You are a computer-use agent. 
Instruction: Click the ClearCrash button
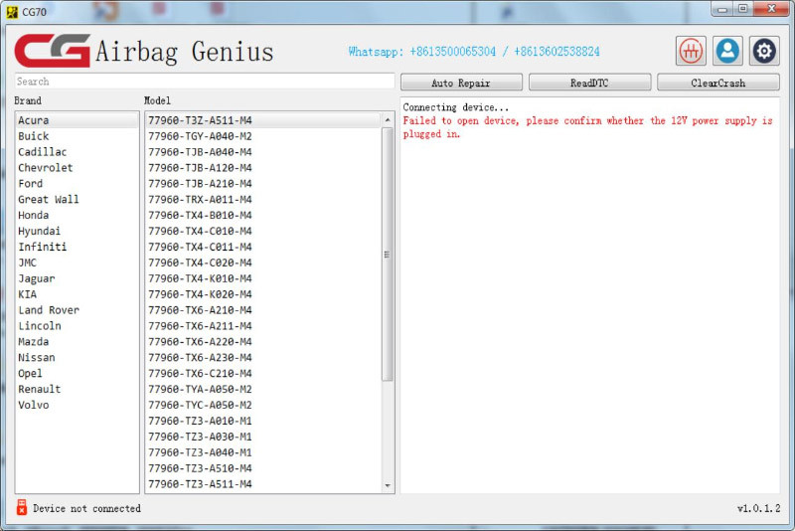717,83
